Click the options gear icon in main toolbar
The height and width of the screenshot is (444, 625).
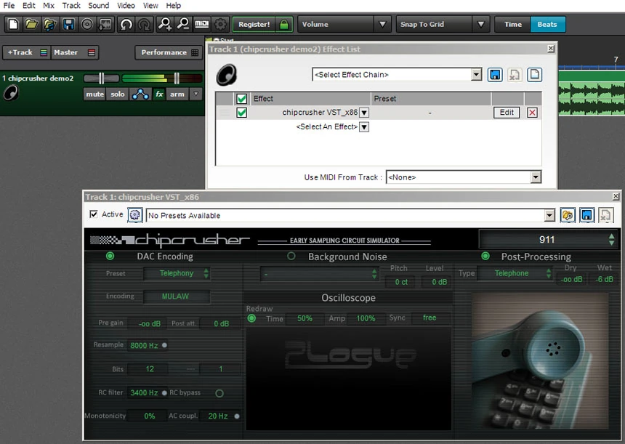(x=220, y=24)
